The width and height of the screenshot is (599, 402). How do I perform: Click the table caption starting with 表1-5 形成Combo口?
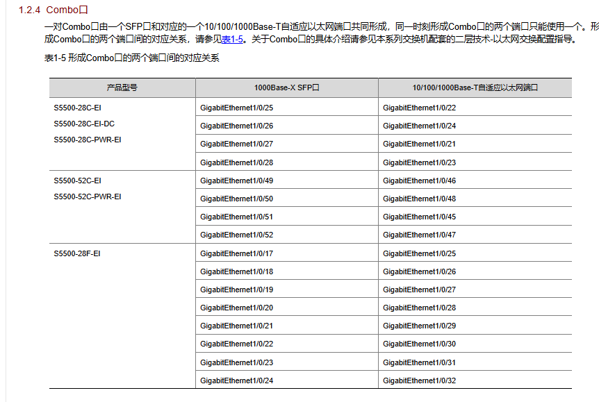pyautogui.click(x=131, y=58)
